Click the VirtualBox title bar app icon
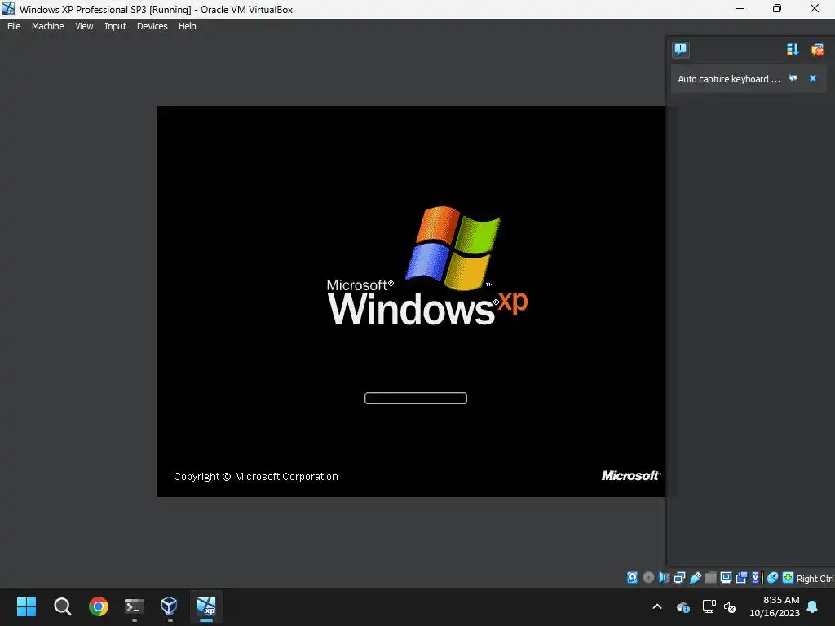The height and width of the screenshot is (626, 835). [8, 9]
